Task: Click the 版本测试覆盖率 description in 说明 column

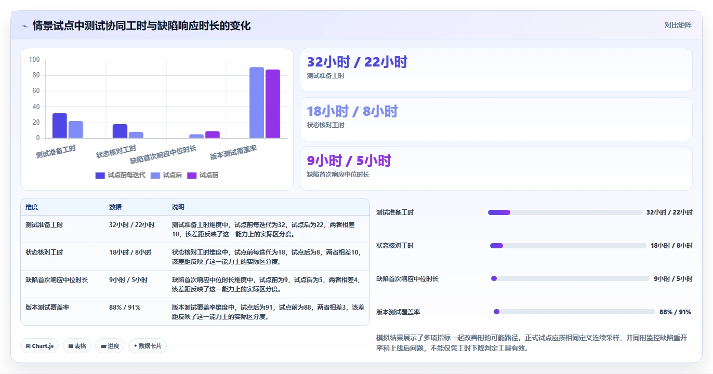Action: coord(268,312)
